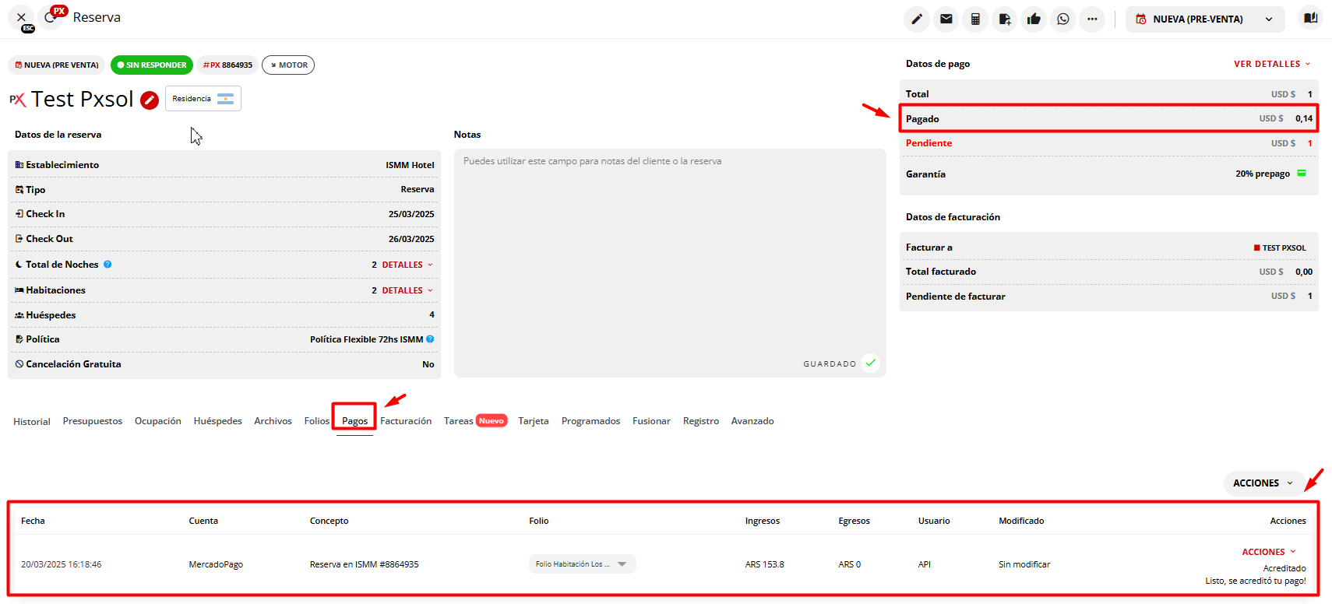Expand DETALLES for Total de Noches
Viewport: 1332px width, 604px height.
tap(407, 265)
